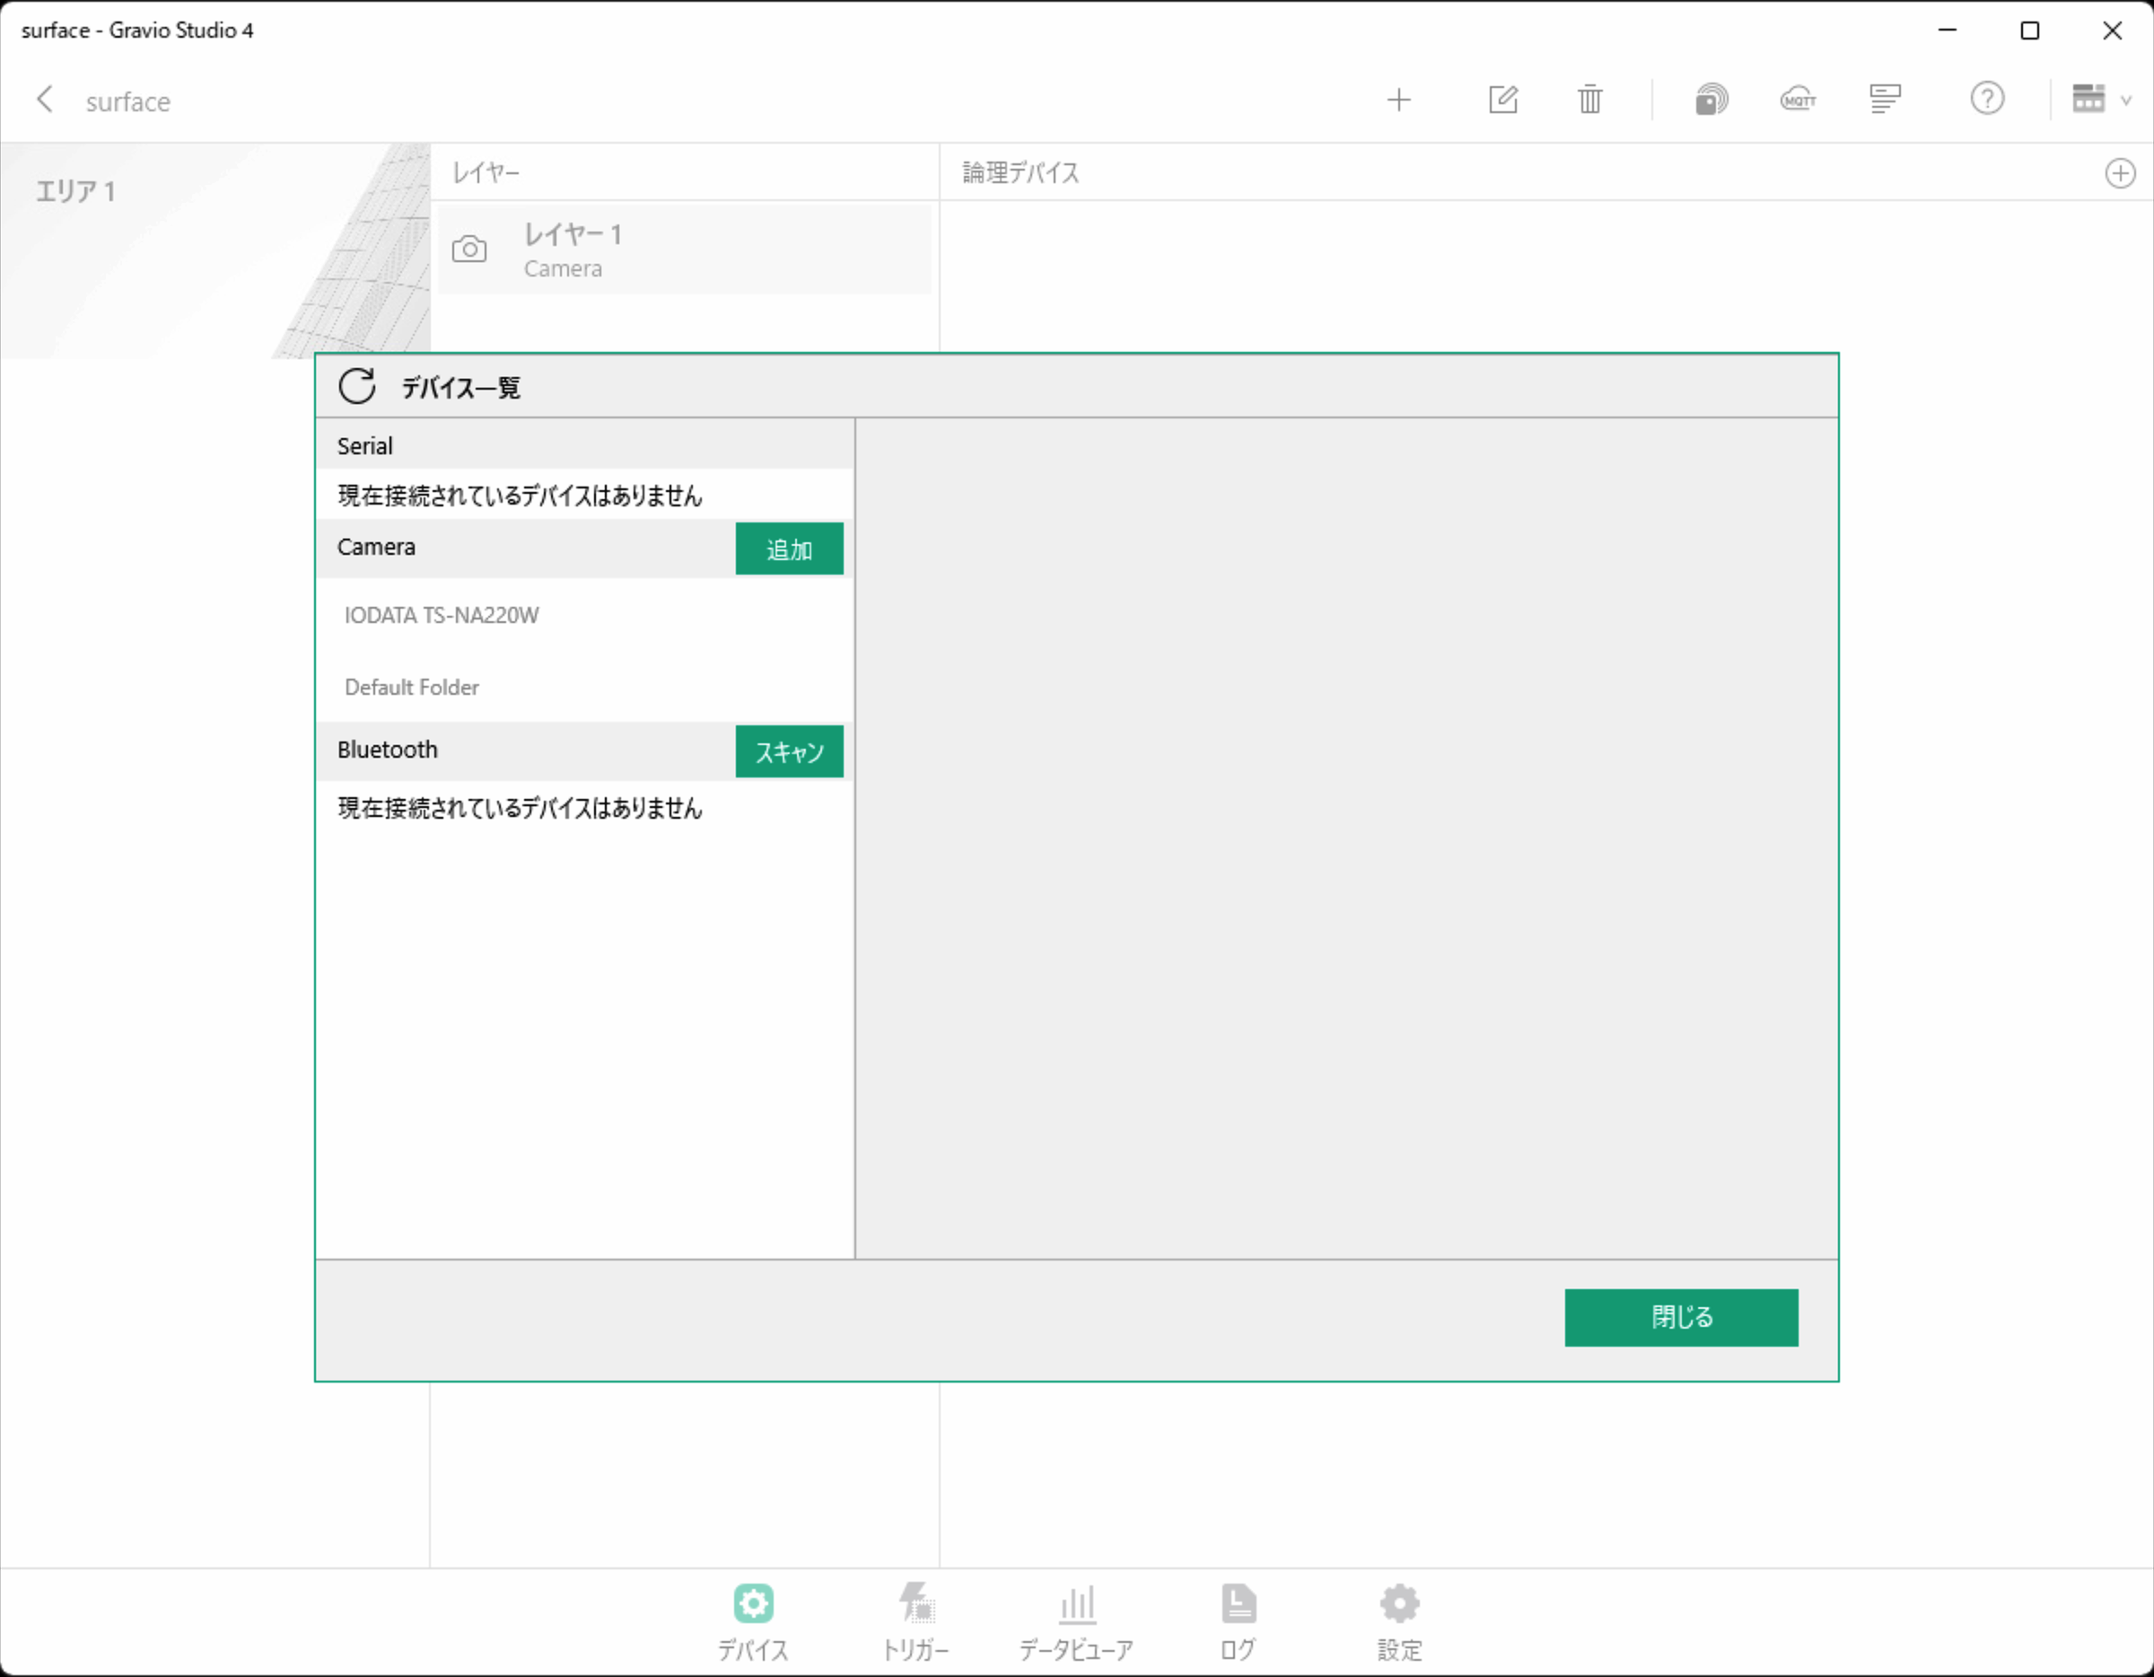The height and width of the screenshot is (1677, 2154).
Task: Click the plus add icon in toolbar
Action: click(x=1398, y=100)
